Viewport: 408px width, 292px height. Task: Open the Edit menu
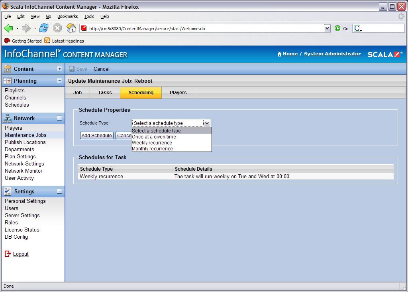pos(21,16)
